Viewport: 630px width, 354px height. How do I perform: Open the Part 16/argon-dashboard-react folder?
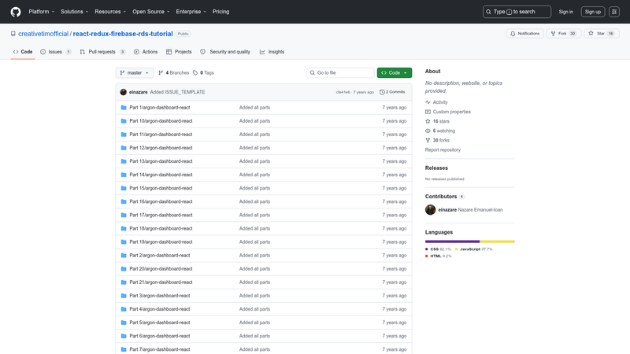161,201
